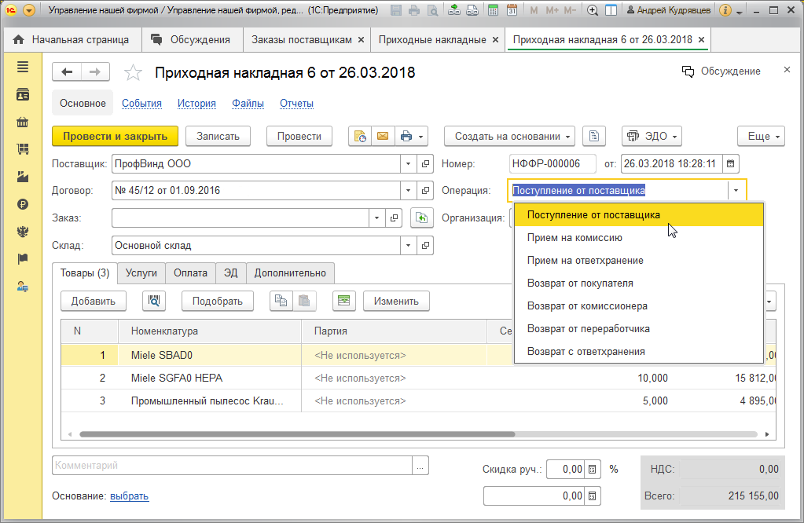This screenshot has width=804, height=523.
Task: Click the shopping basket icon in sidebar
Action: tap(23, 122)
